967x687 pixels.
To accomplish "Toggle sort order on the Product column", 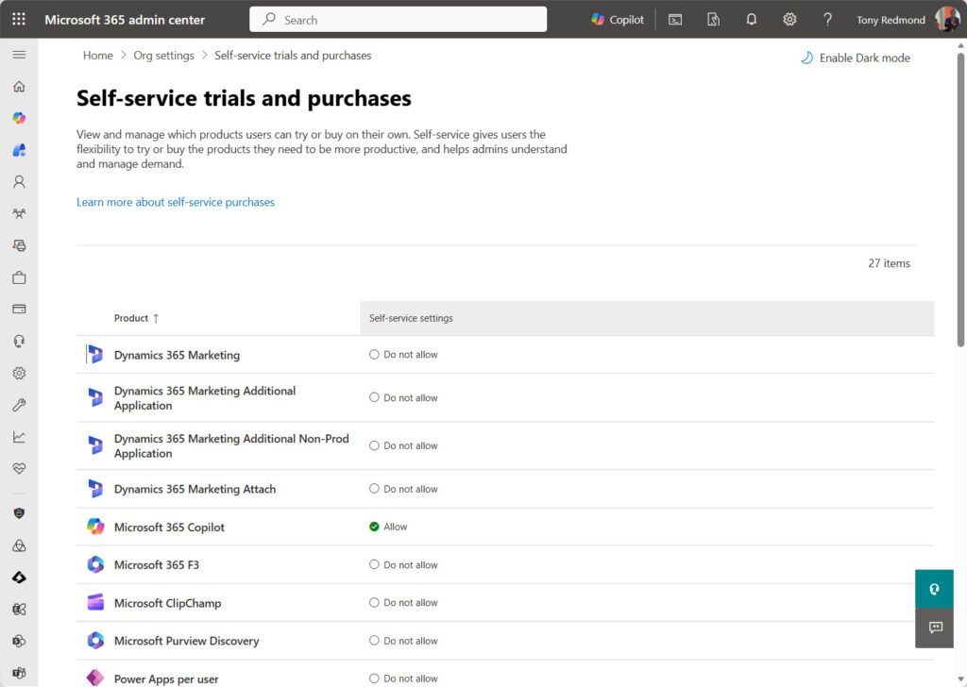I will (135, 318).
